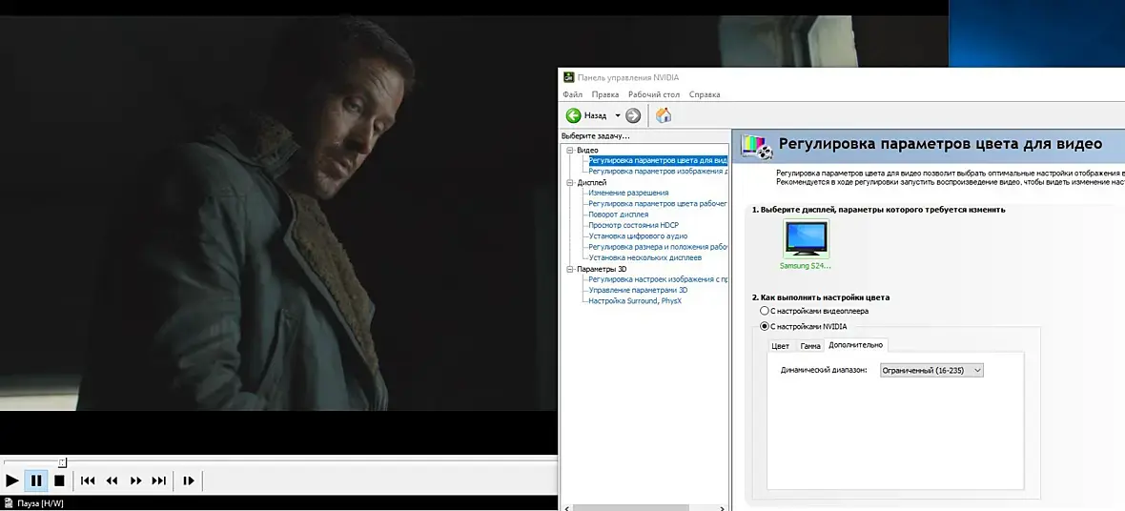Screen dimensions: 1125x511
Task: Open 'Изменение разрешения' in the task tree
Action: 628,194
